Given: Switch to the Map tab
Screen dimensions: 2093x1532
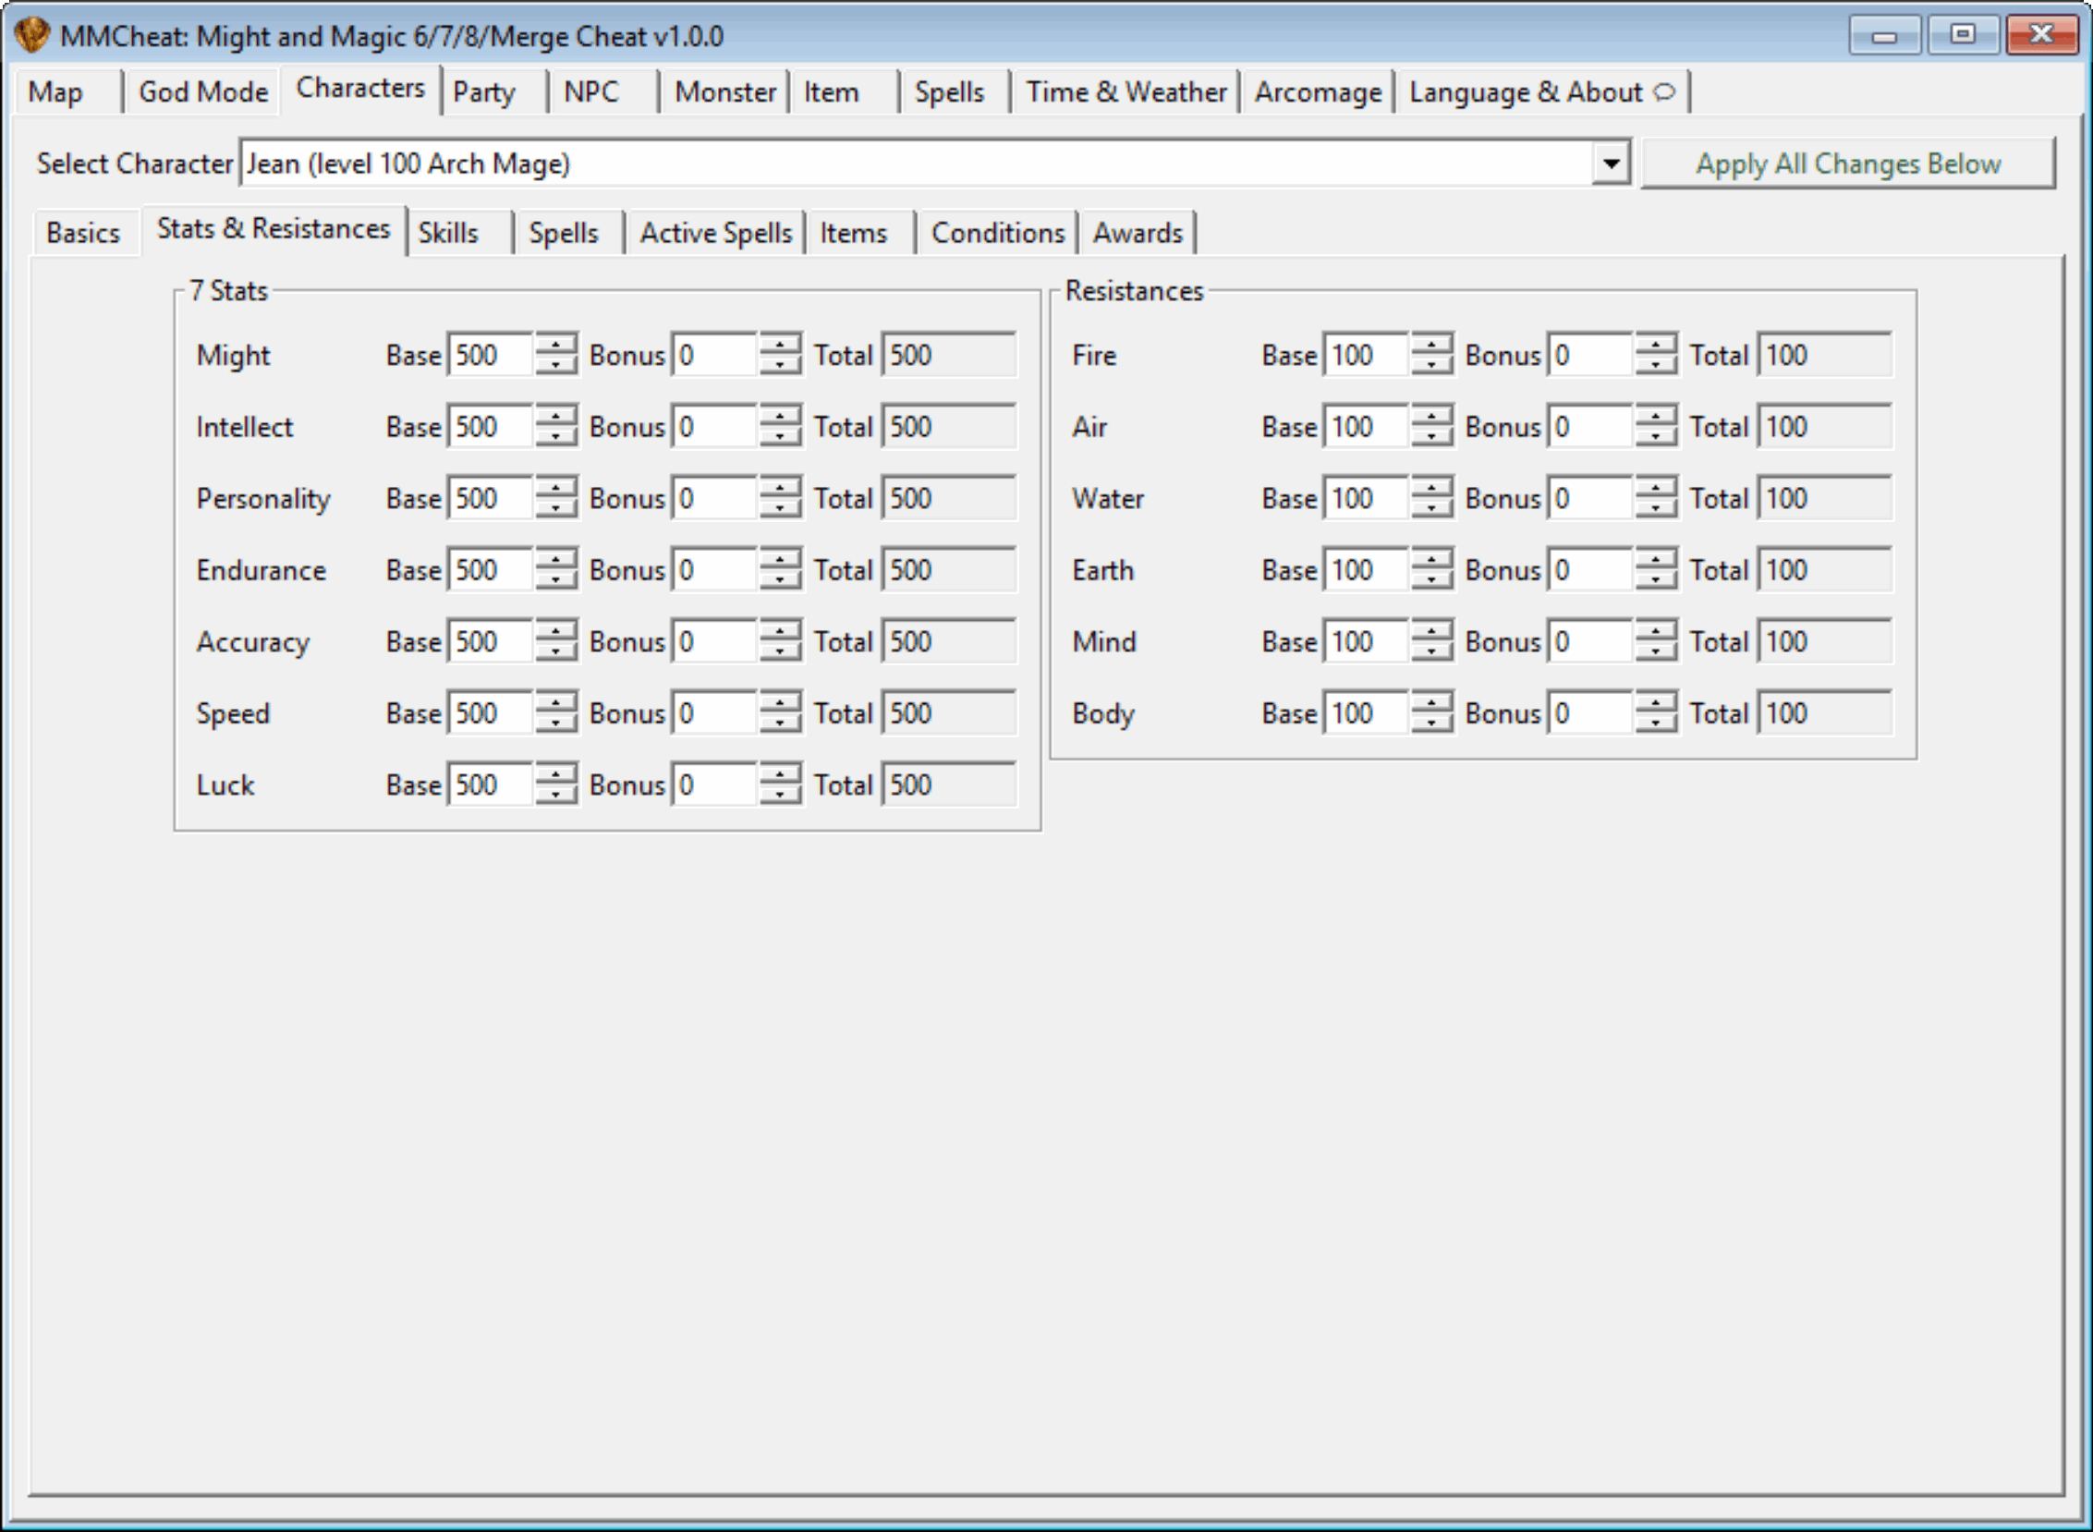Looking at the screenshot, I should pos(55,91).
